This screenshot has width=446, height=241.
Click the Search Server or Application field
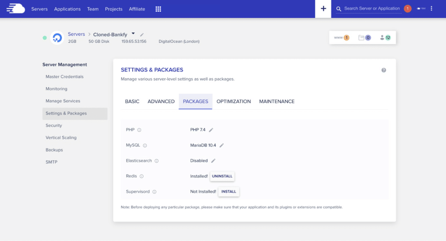[372, 9]
